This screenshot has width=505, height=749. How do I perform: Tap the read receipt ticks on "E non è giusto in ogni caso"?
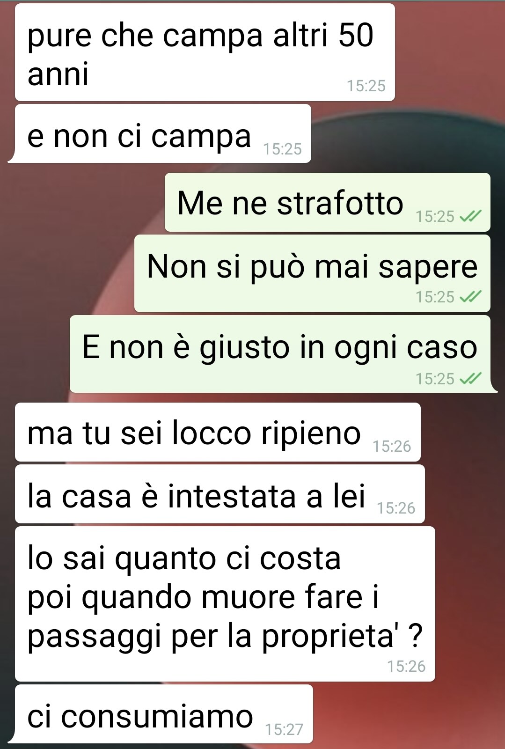470,378
